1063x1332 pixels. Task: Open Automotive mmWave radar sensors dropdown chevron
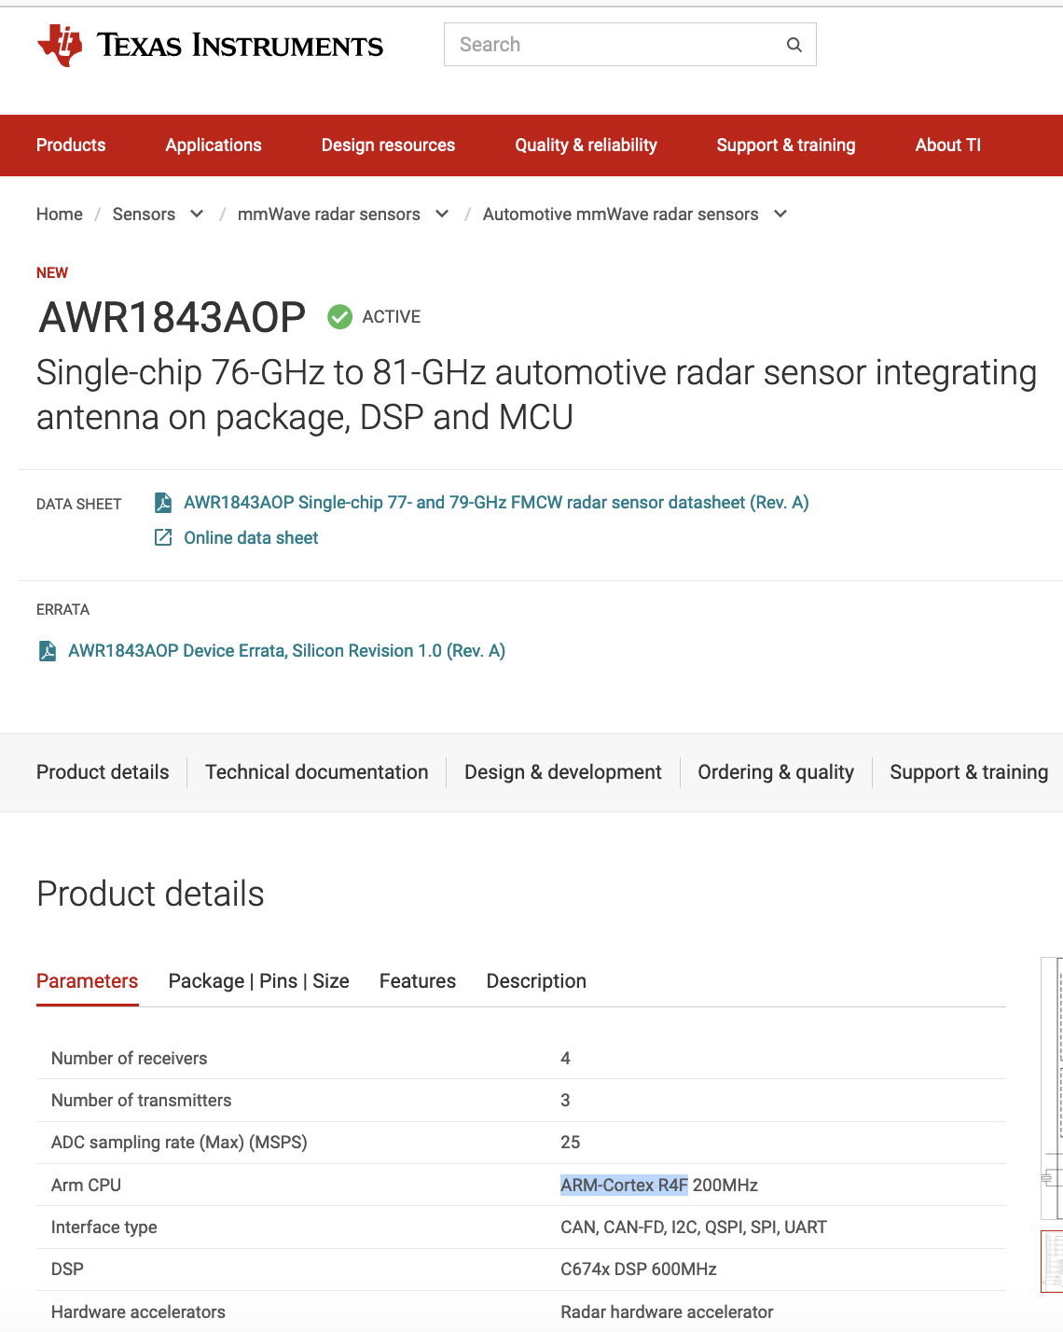780,215
